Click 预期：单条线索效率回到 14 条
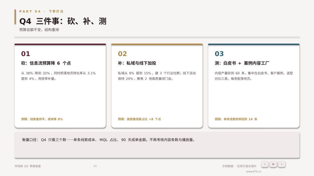314x176 pixels. (236, 119)
